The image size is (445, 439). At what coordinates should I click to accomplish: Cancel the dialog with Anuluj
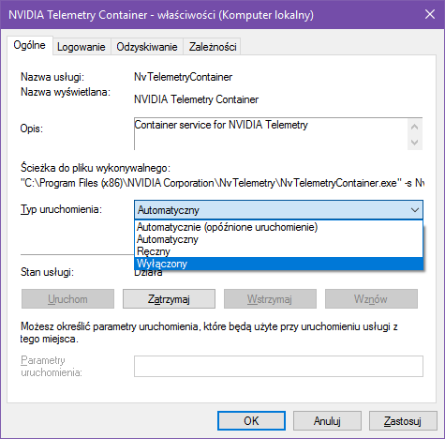click(327, 420)
